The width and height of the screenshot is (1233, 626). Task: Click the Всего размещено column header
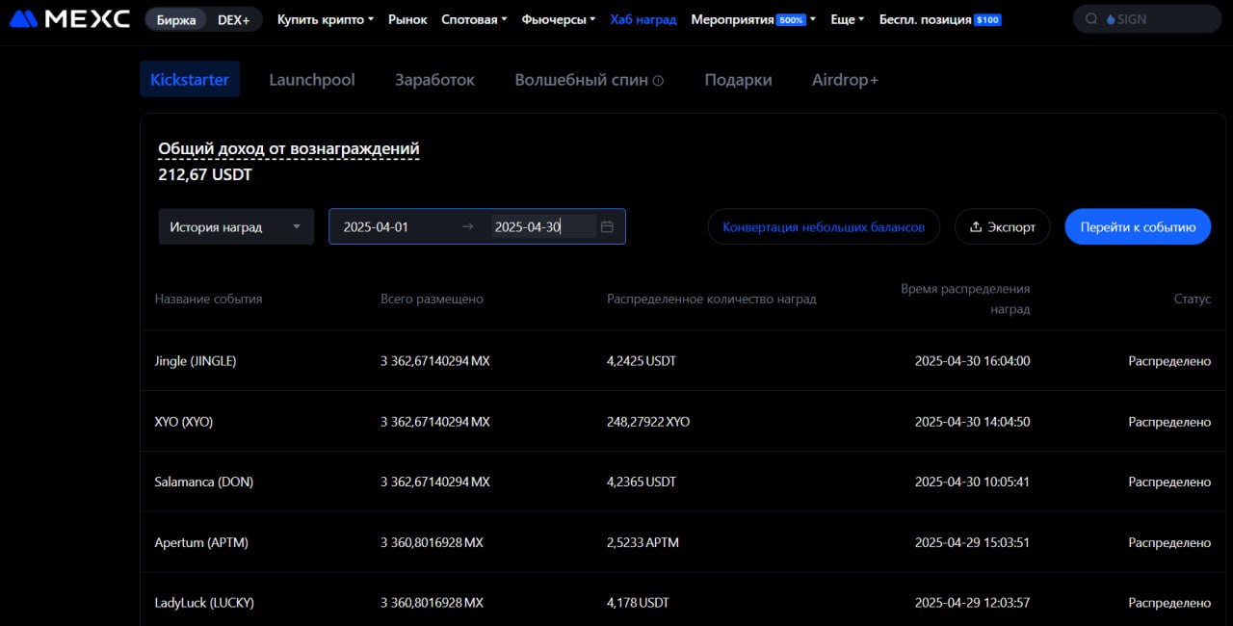coord(432,300)
